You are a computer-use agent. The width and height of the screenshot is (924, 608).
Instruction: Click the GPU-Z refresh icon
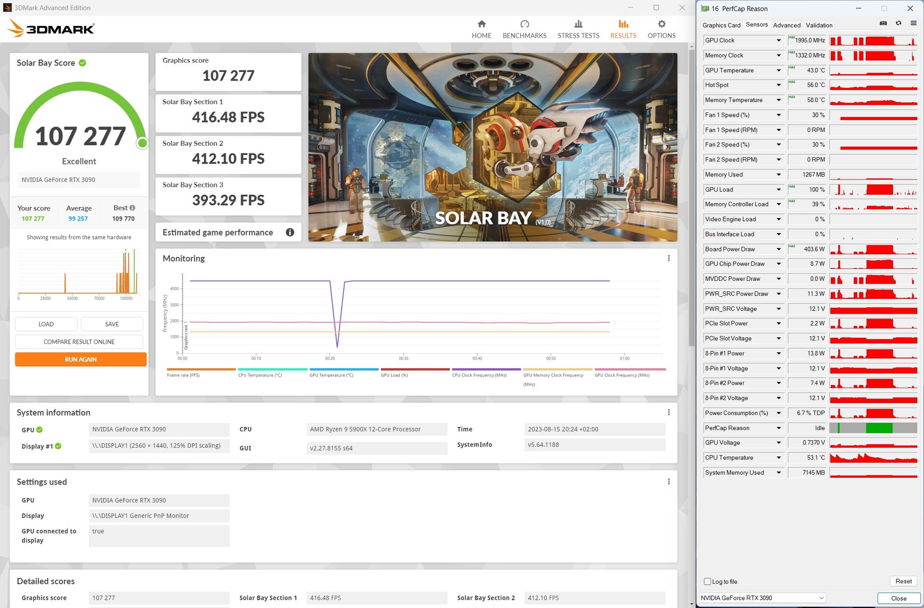[898, 23]
